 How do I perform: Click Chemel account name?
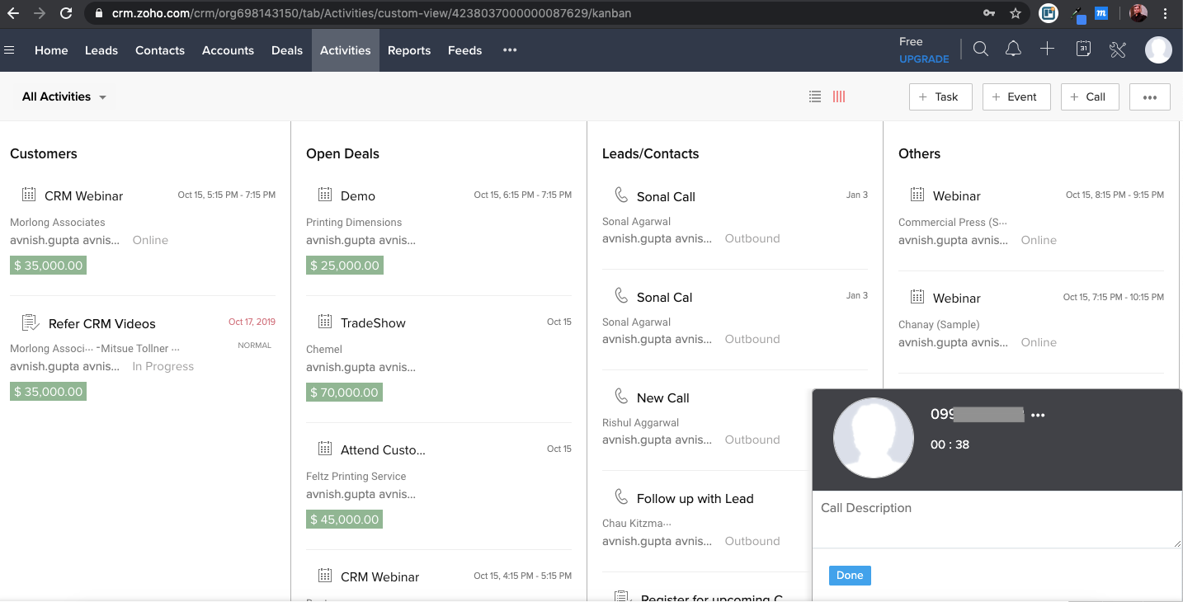click(x=324, y=350)
